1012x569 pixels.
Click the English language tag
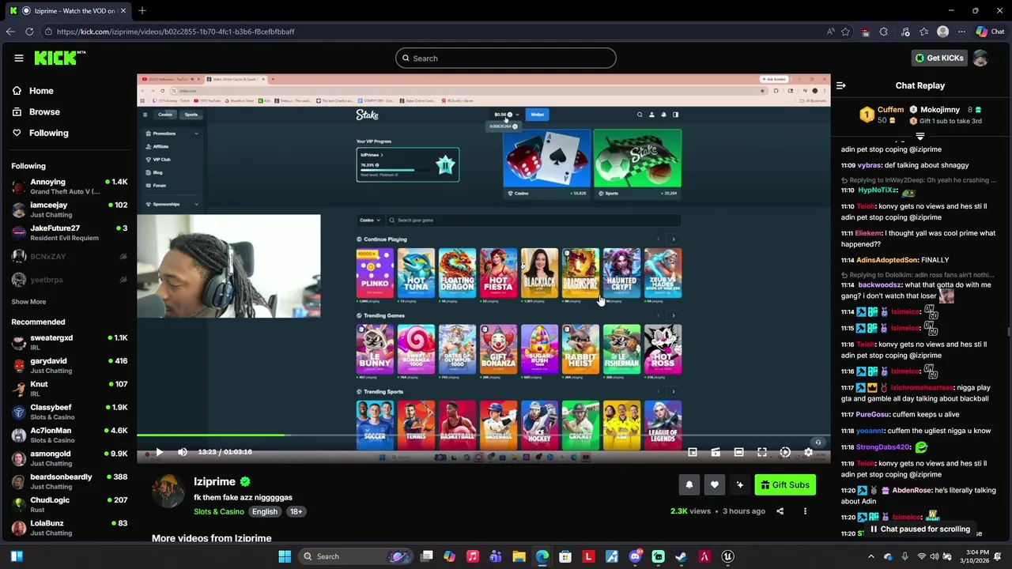pos(265,512)
